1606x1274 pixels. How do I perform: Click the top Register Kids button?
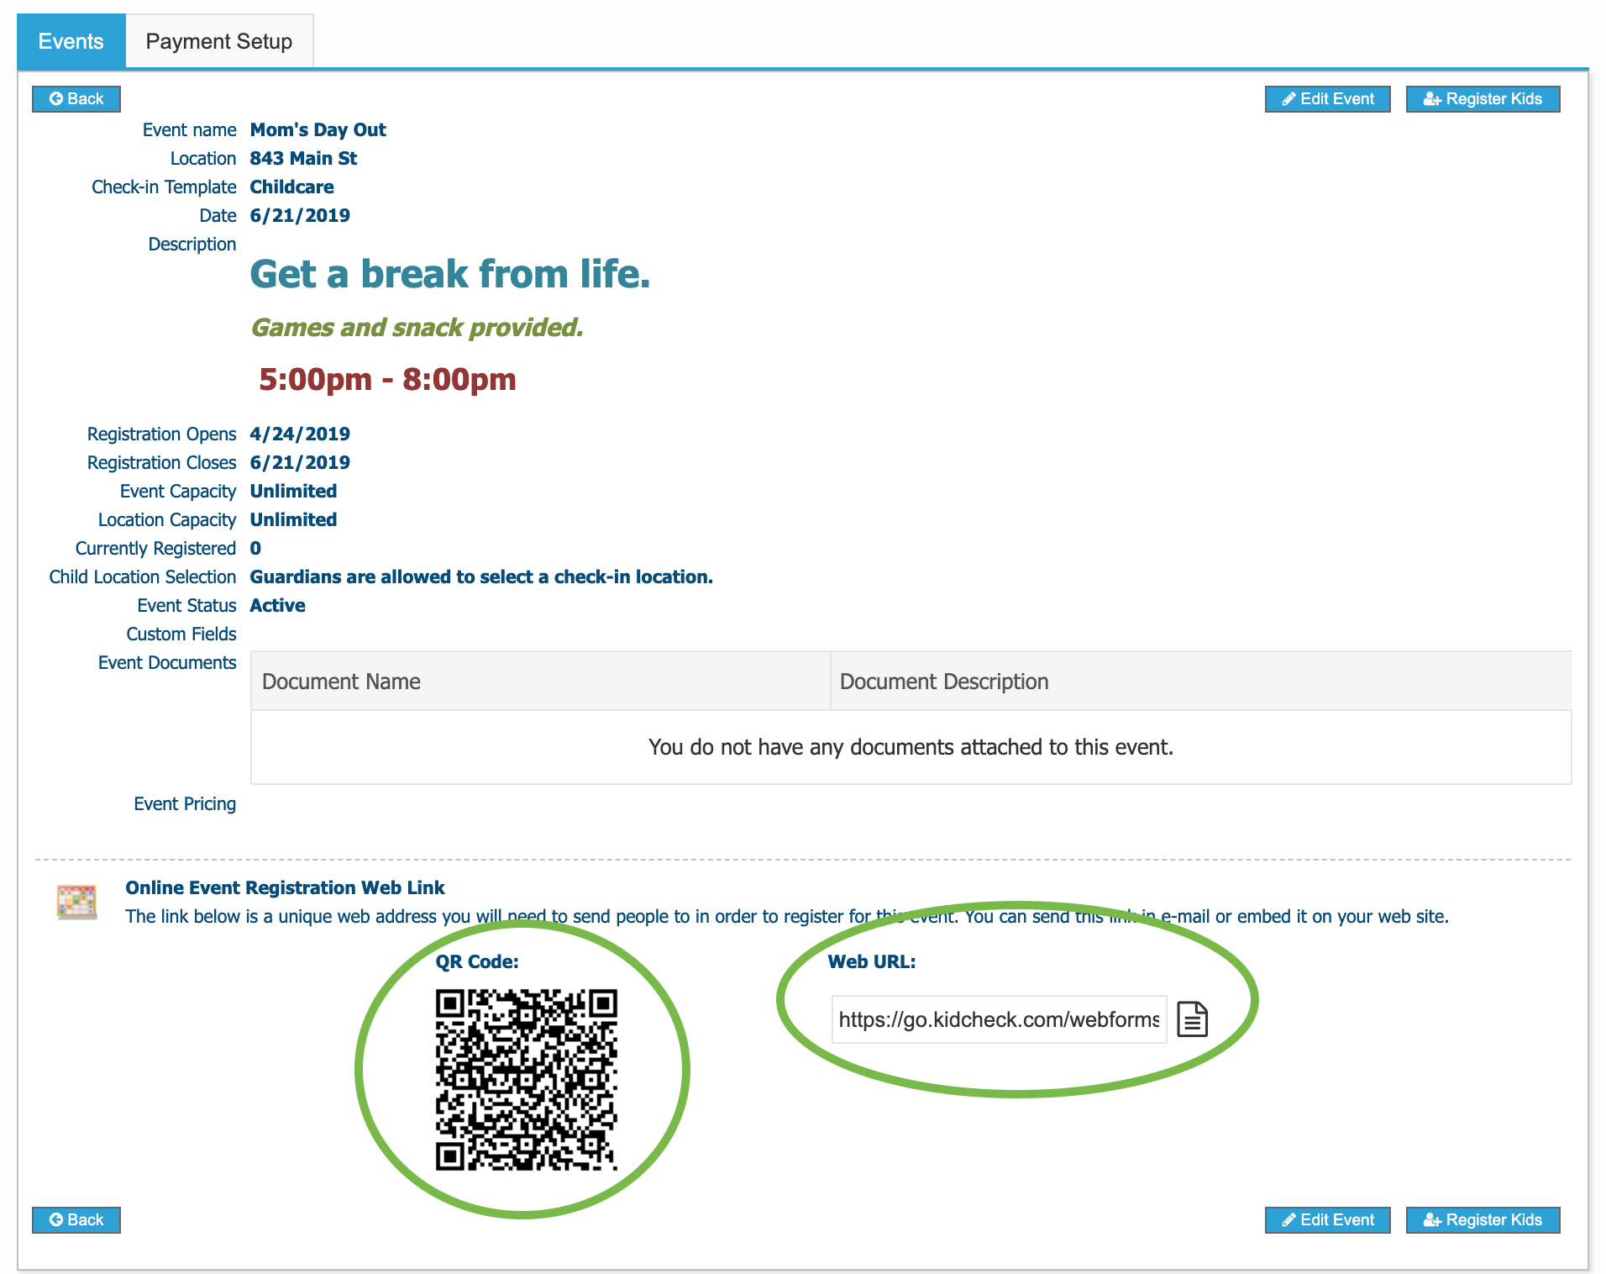[1483, 99]
